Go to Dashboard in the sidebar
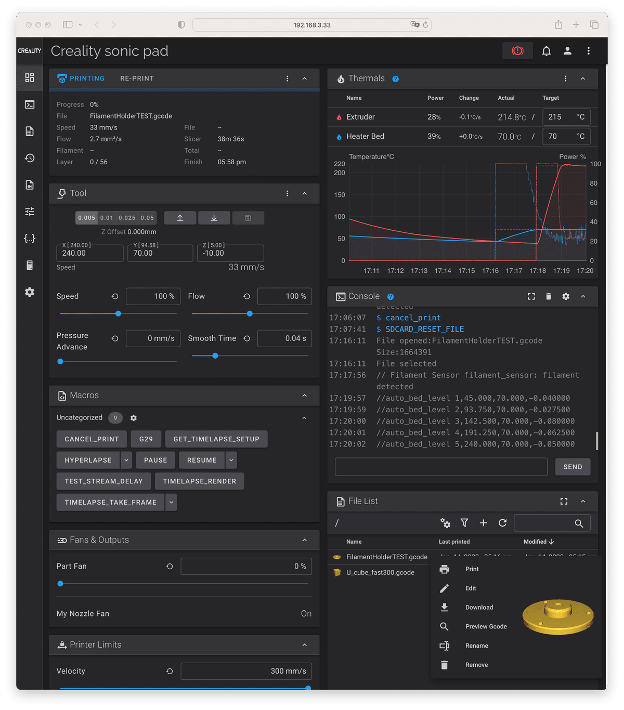624x710 pixels. point(30,77)
